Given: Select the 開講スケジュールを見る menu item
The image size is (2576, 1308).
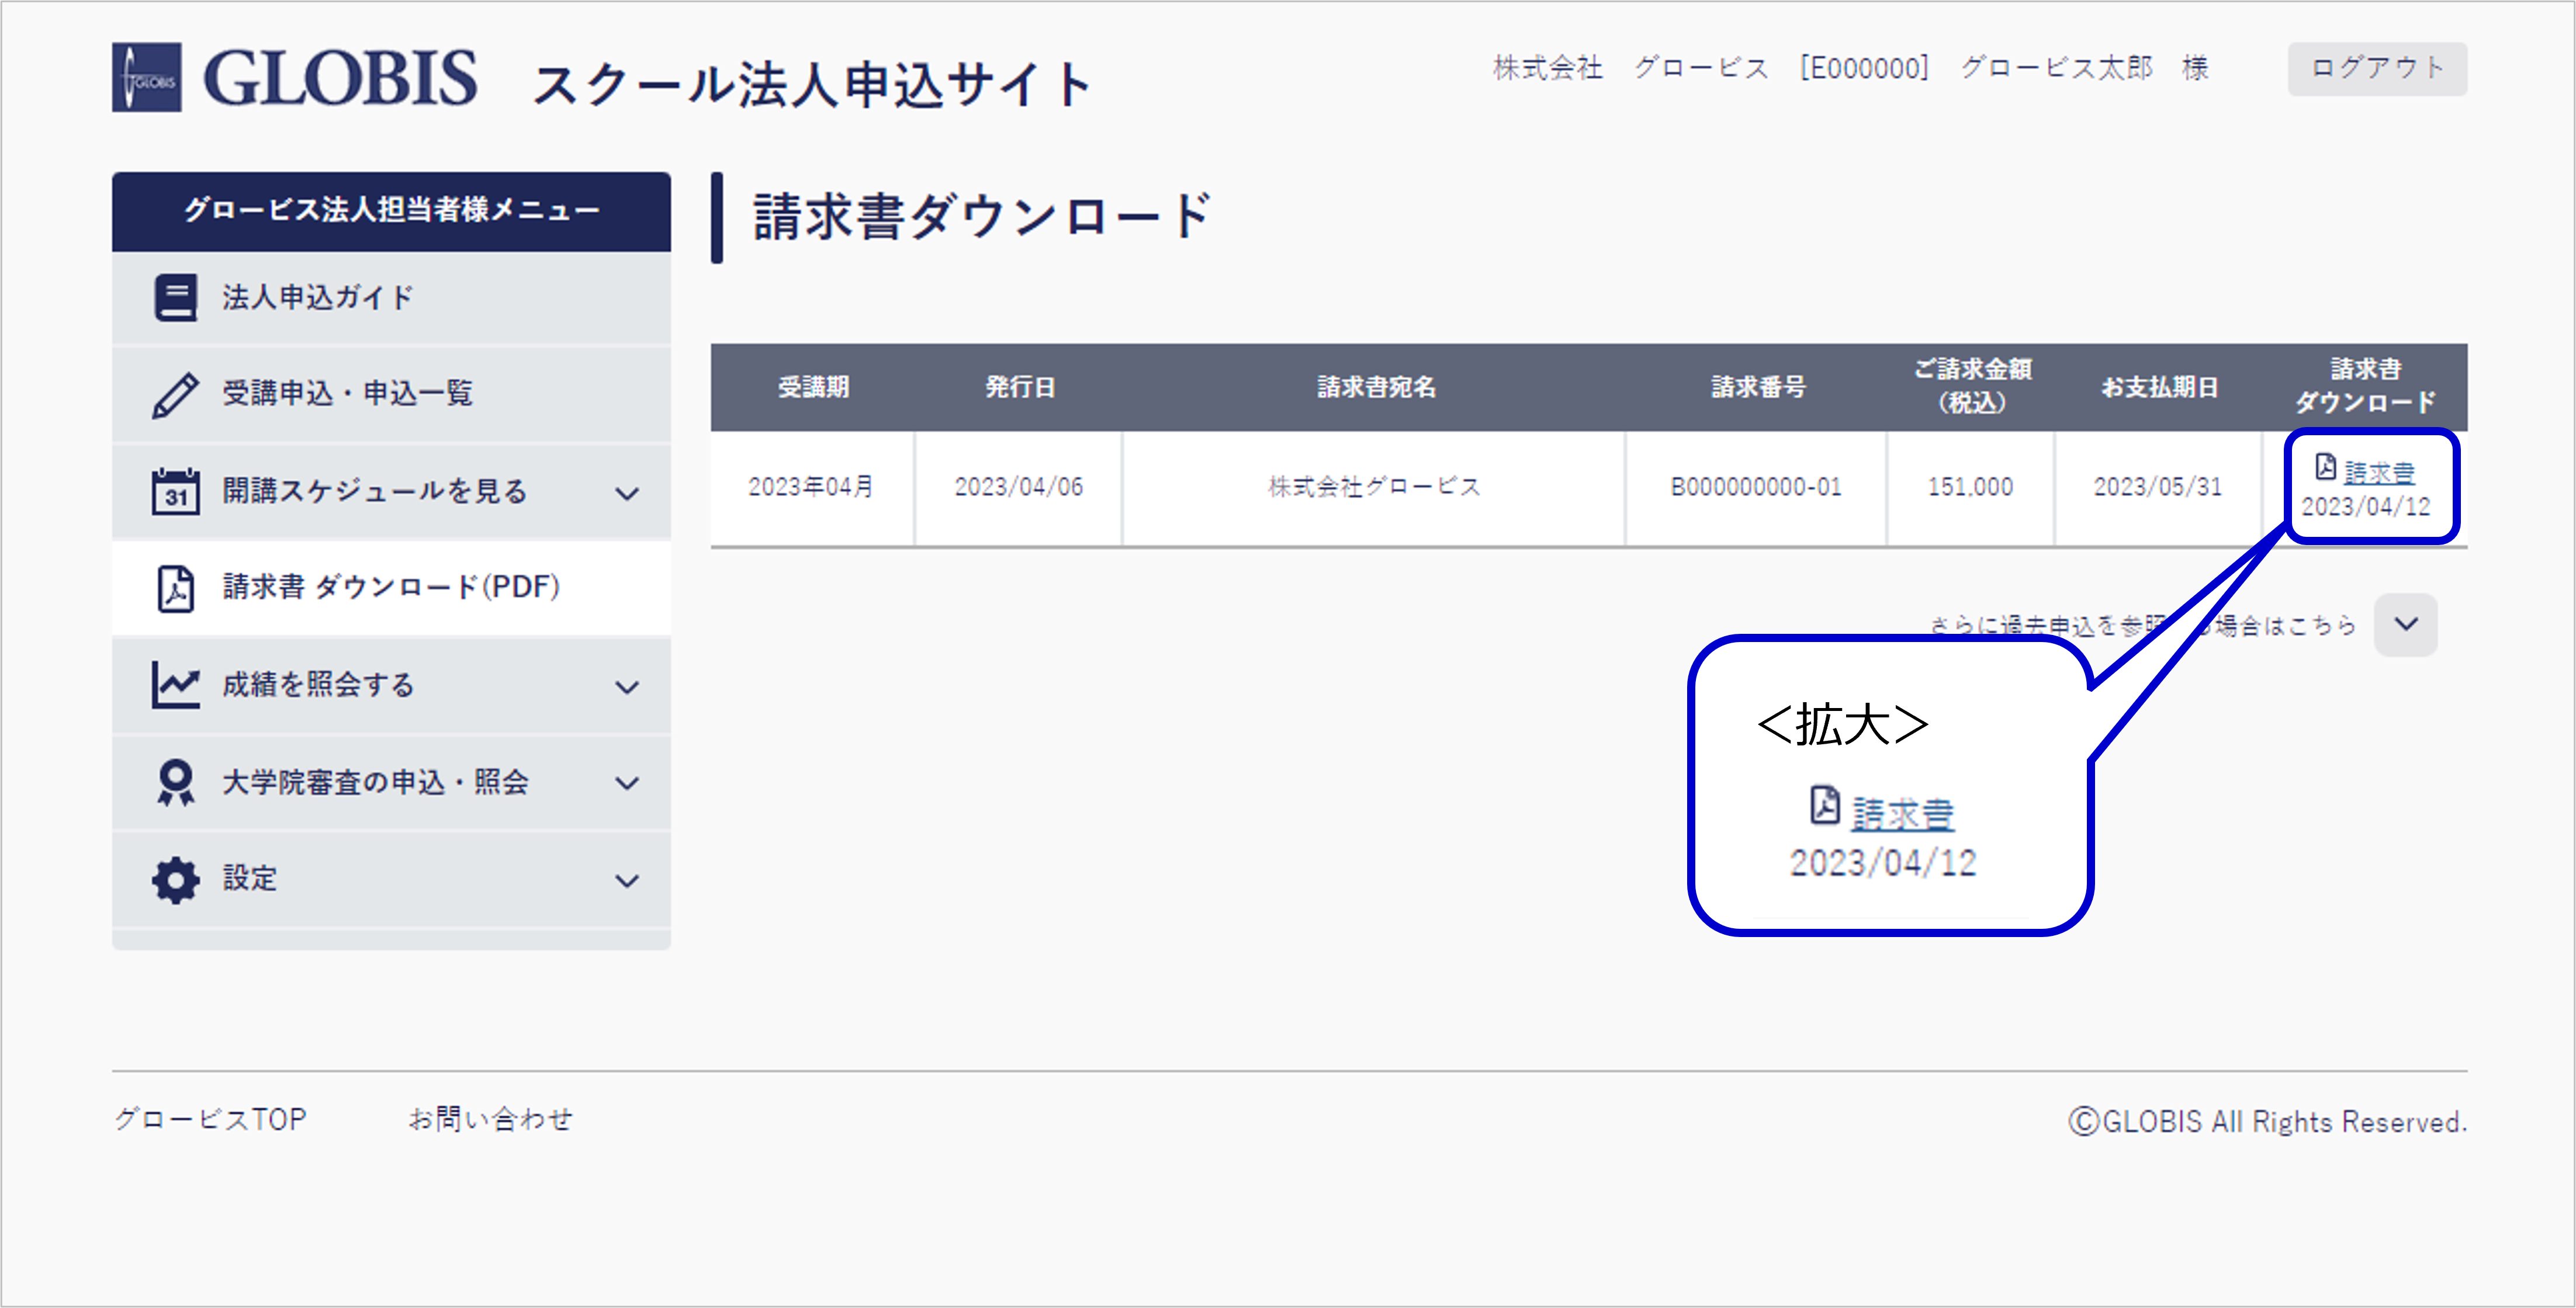Looking at the screenshot, I should point(391,491).
